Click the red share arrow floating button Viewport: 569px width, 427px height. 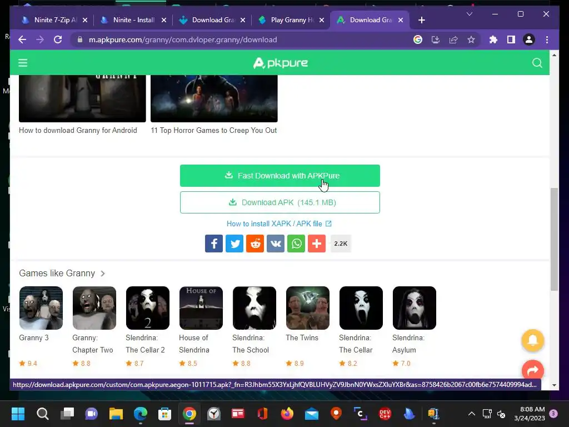click(533, 370)
